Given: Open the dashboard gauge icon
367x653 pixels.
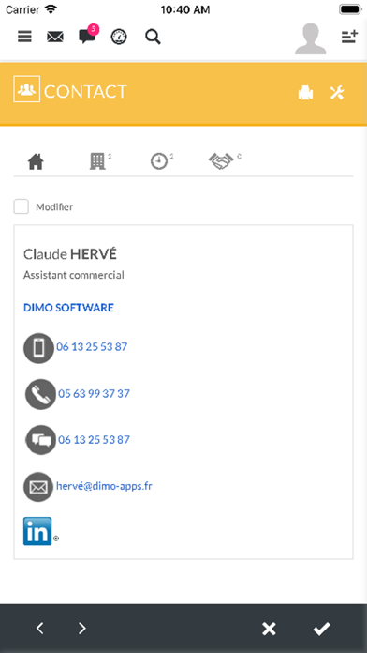Looking at the screenshot, I should point(119,38).
